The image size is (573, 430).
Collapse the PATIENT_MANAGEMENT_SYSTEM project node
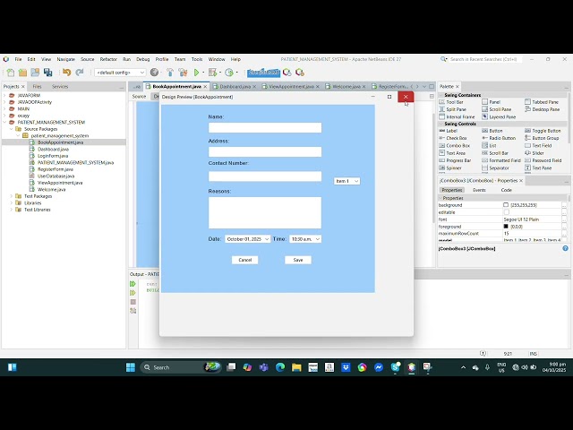coord(4,122)
